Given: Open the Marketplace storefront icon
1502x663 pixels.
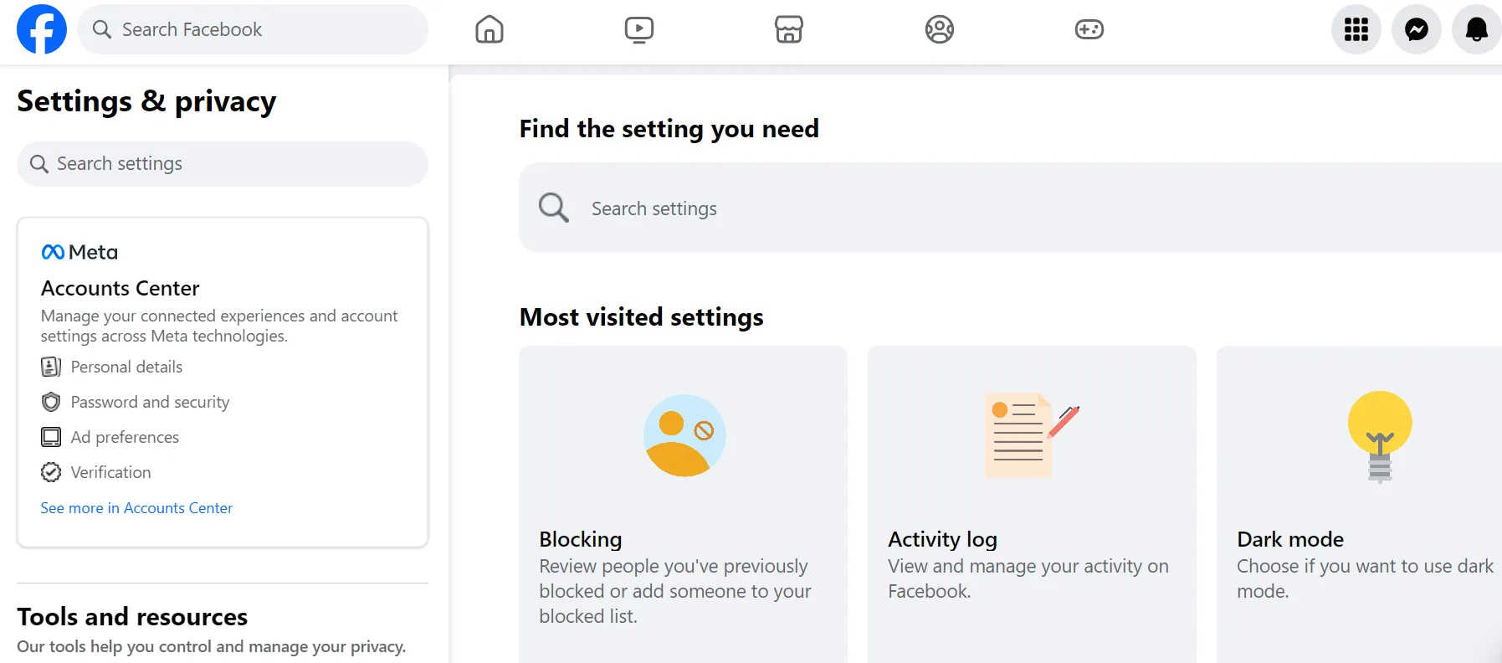Looking at the screenshot, I should [x=789, y=29].
